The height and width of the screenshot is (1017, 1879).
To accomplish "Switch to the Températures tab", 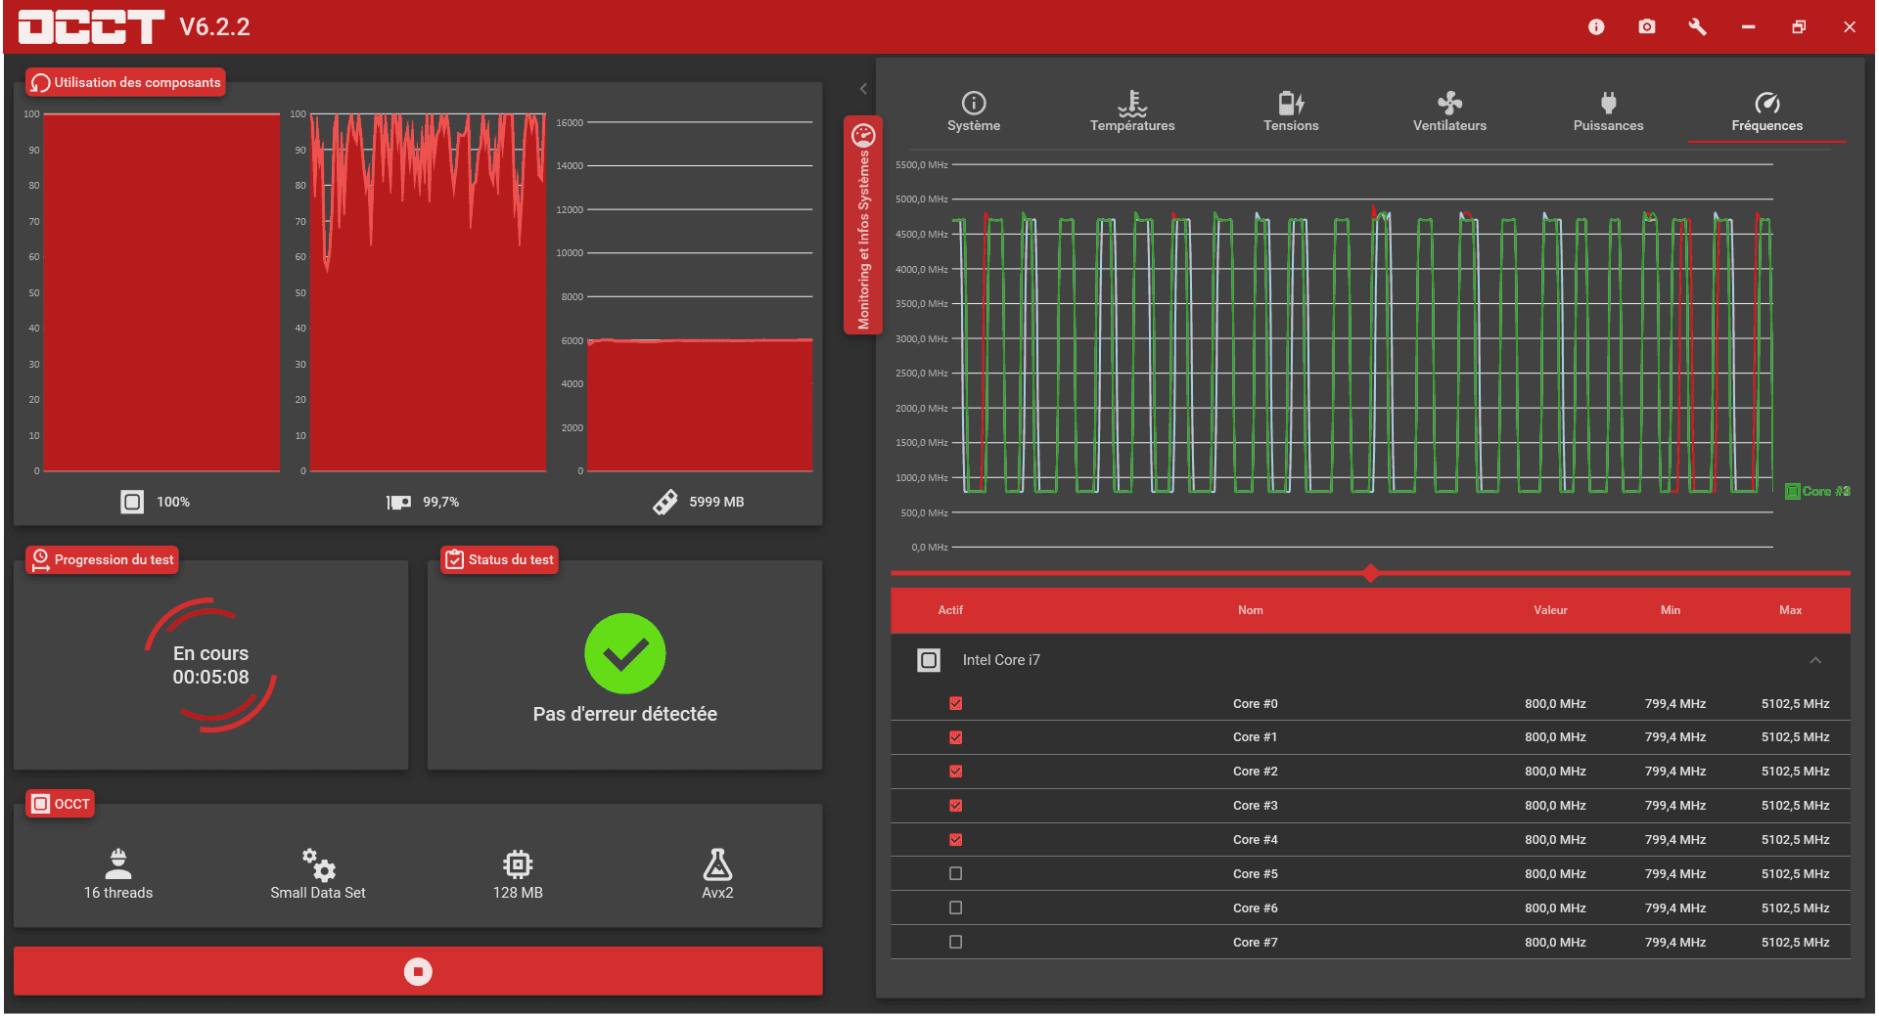I will point(1132,111).
